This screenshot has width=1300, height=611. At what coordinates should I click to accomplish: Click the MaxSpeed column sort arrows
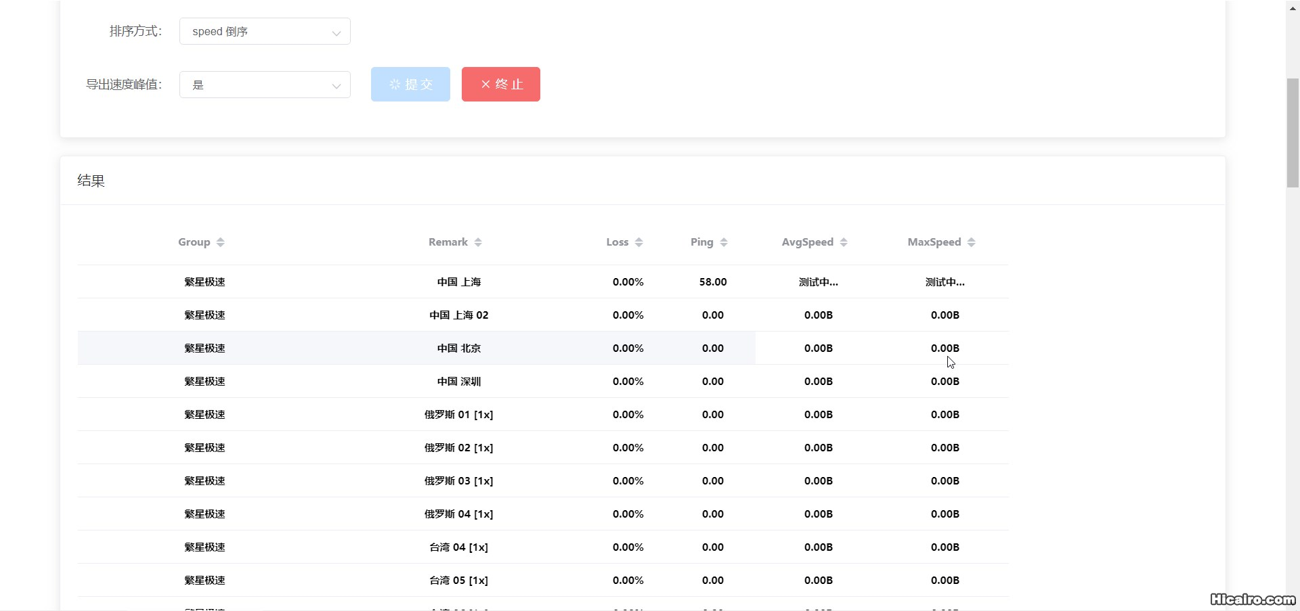point(972,242)
